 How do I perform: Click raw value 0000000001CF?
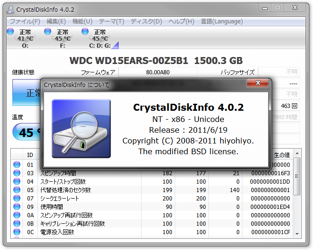270,232
